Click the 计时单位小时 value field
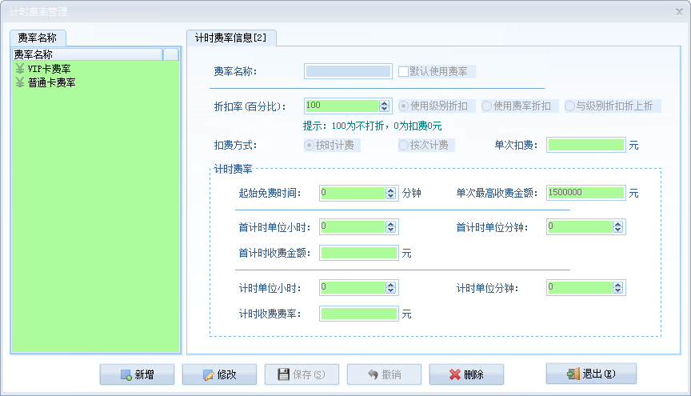Screen dimensions: 691x396 [x=353, y=287]
